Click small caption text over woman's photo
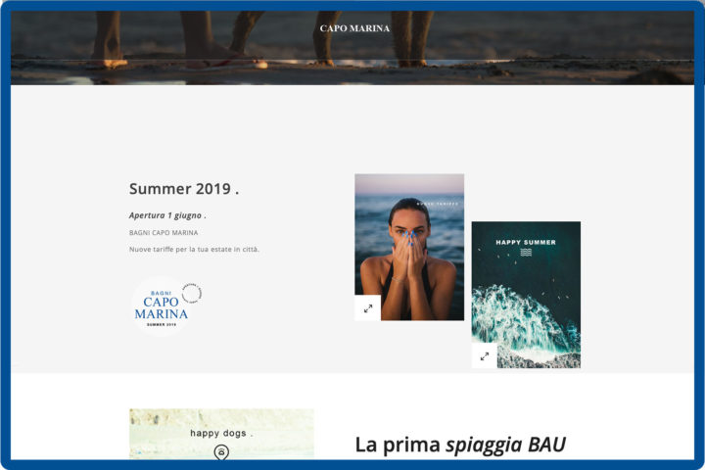The height and width of the screenshot is (470, 705). (438, 204)
